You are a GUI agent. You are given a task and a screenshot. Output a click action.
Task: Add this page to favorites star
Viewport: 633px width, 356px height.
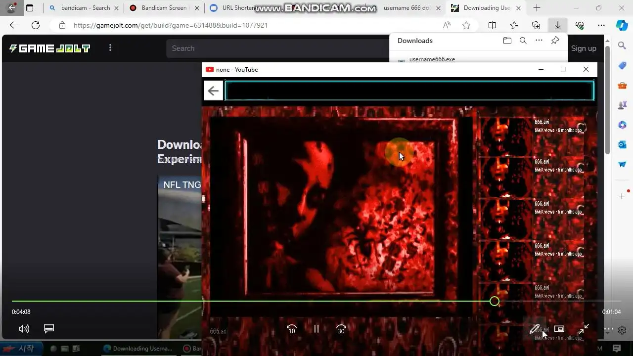(466, 25)
